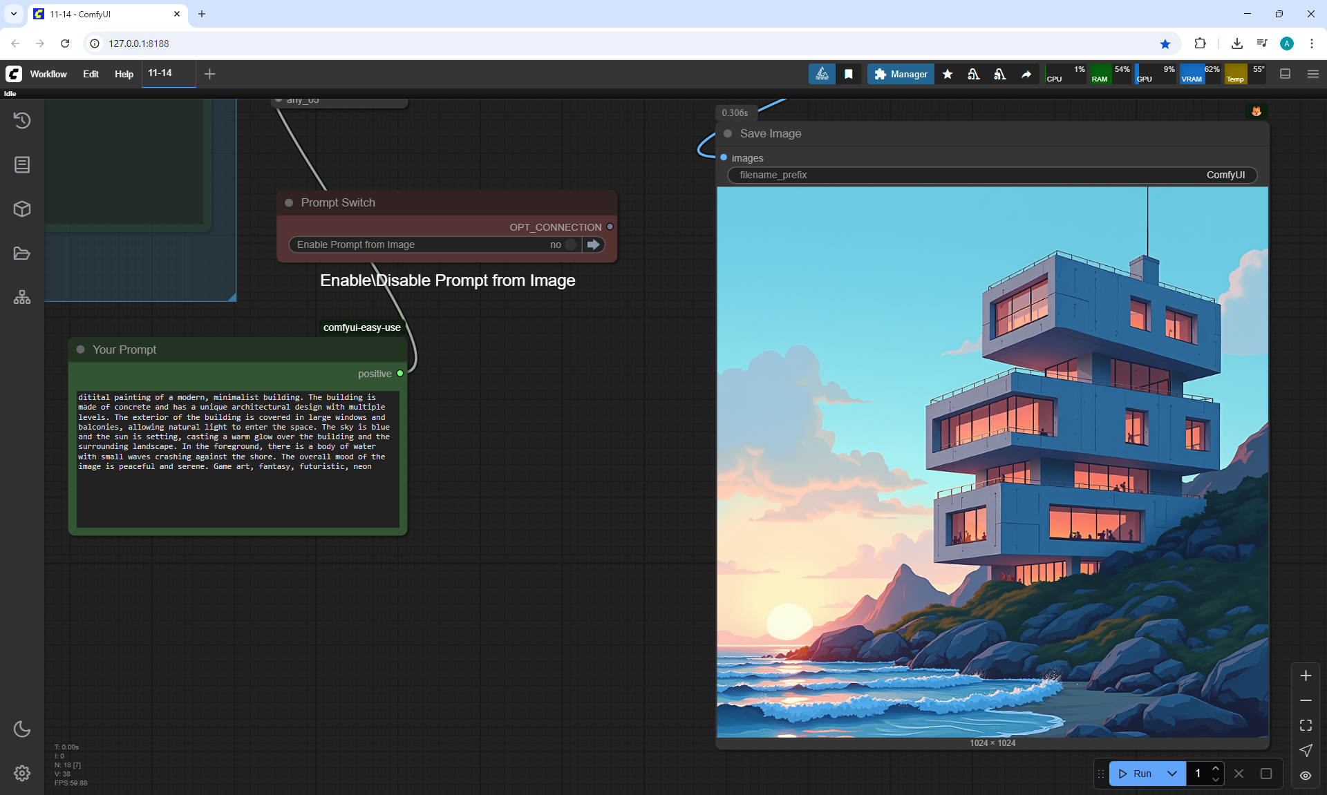Open the workflows folder sidebar icon

pyautogui.click(x=22, y=253)
